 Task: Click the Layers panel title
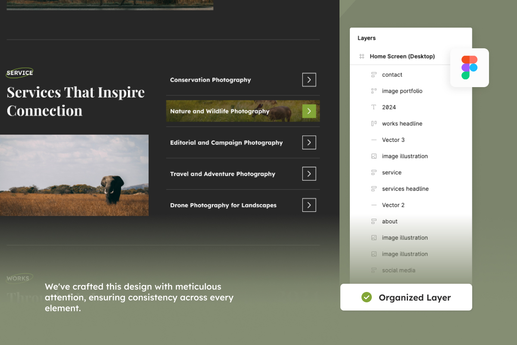[x=367, y=38]
